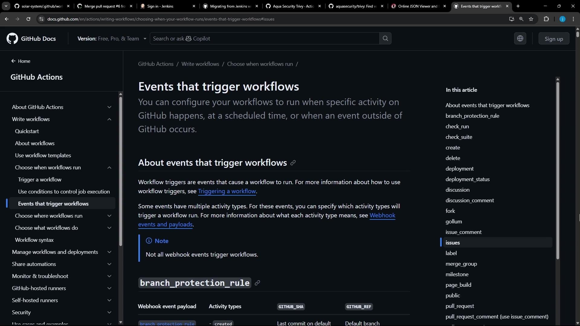
Task: Open Chrome three-dot menu
Action: point(573,19)
